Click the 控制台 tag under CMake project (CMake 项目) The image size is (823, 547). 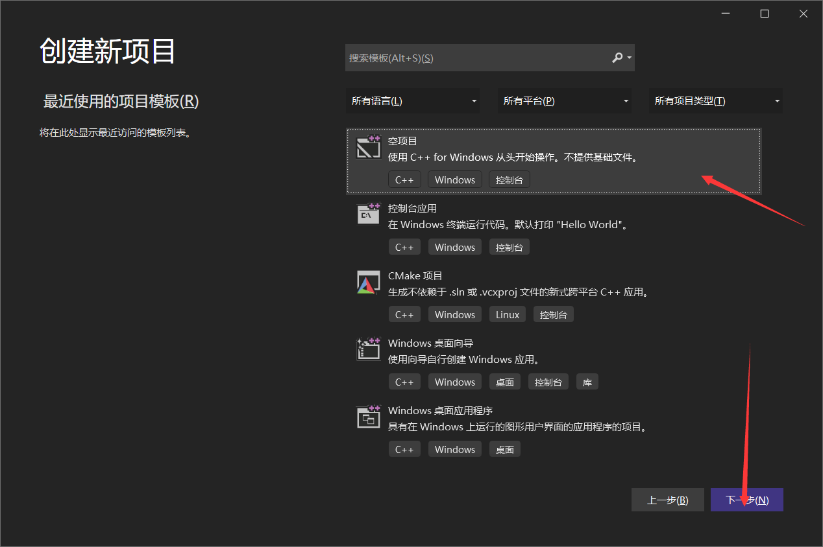[554, 314]
